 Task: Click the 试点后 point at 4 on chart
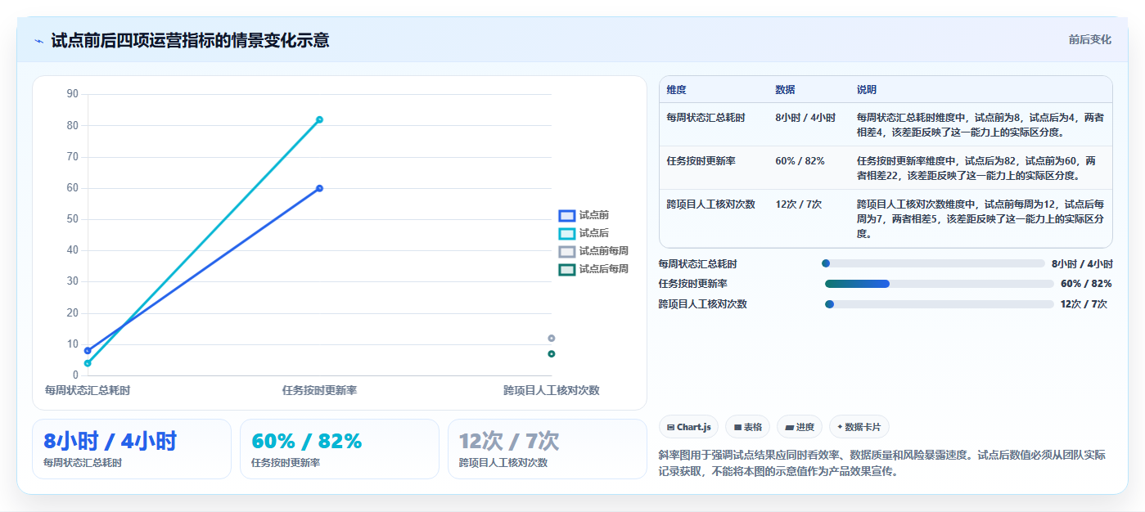[88, 363]
